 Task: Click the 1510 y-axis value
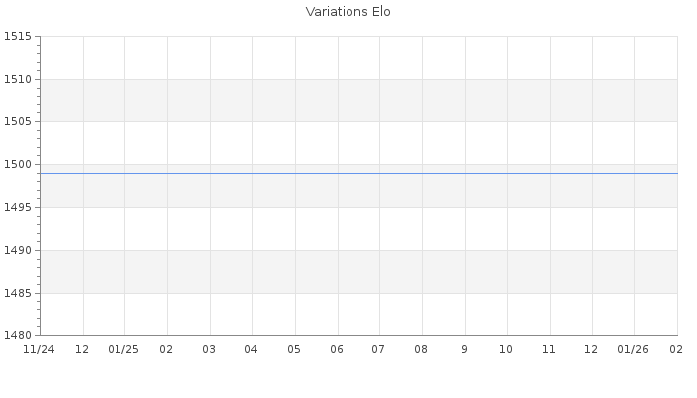(x=18, y=80)
